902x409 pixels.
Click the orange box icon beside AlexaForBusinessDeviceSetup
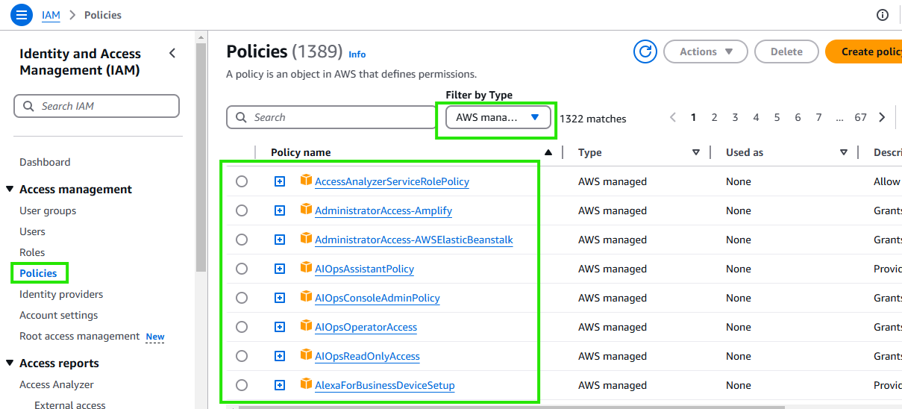306,384
